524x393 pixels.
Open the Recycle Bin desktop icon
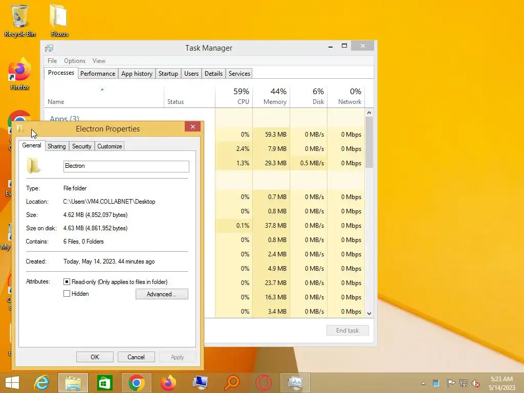click(x=20, y=20)
